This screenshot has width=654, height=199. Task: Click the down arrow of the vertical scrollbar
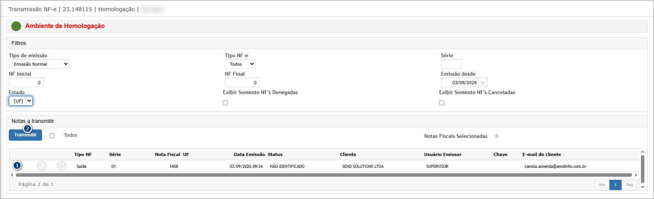tap(642, 187)
